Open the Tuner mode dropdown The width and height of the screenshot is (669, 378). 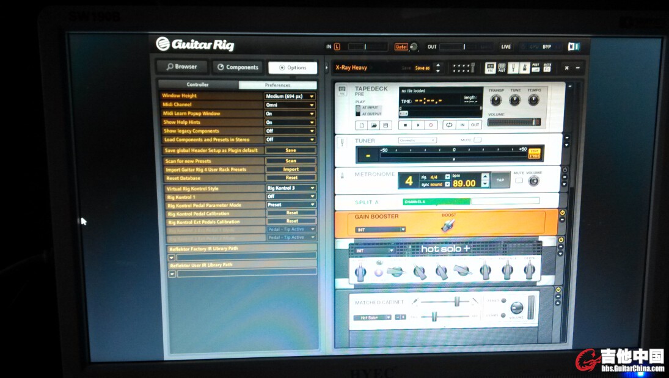(417, 140)
